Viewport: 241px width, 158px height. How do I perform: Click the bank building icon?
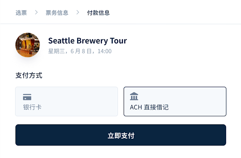134,96
